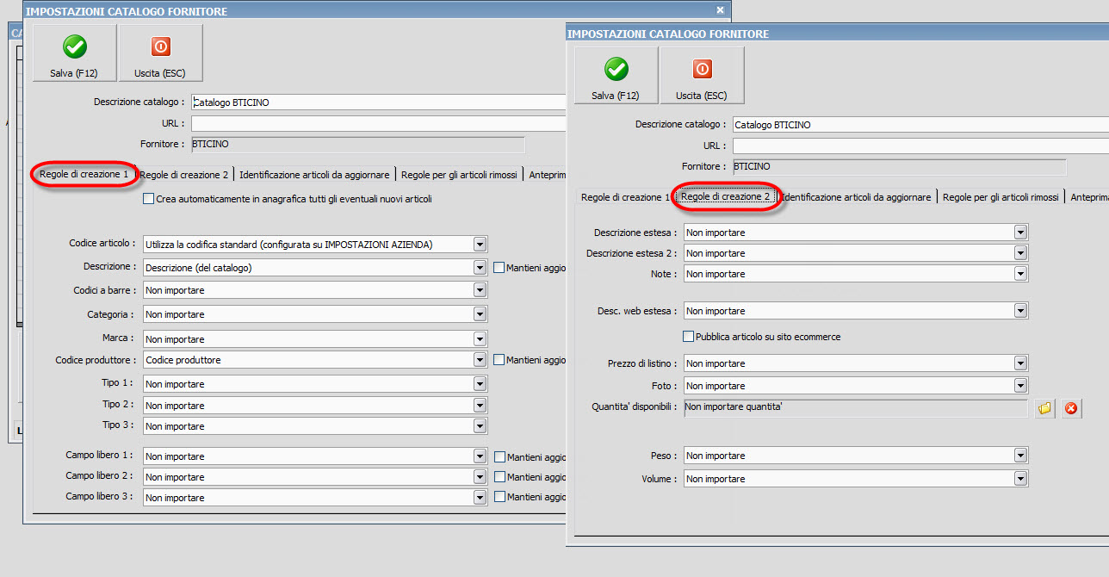The height and width of the screenshot is (577, 1109).
Task: Expand the Volume dropdown
Action: click(x=1020, y=479)
